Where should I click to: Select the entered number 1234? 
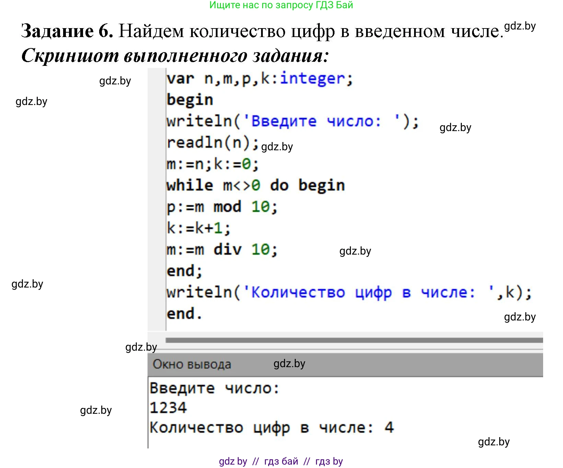(x=168, y=408)
